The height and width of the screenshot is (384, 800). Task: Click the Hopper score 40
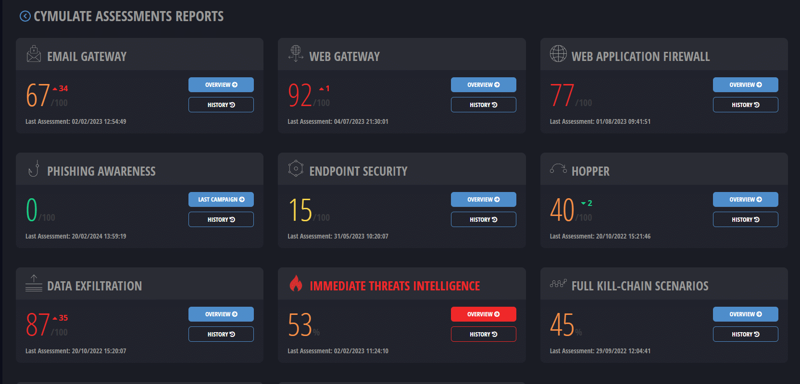pos(562,210)
